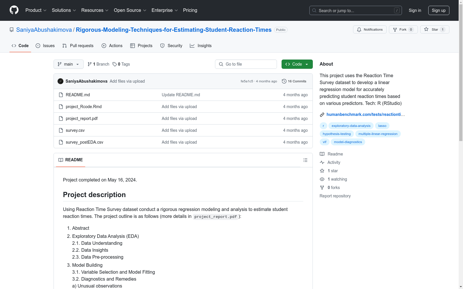Click the r topic tag
This screenshot has height=289, width=463.
pyautogui.click(x=324, y=126)
